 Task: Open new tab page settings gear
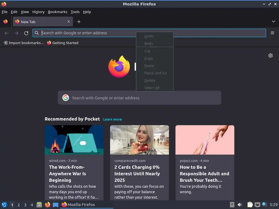(271, 56)
